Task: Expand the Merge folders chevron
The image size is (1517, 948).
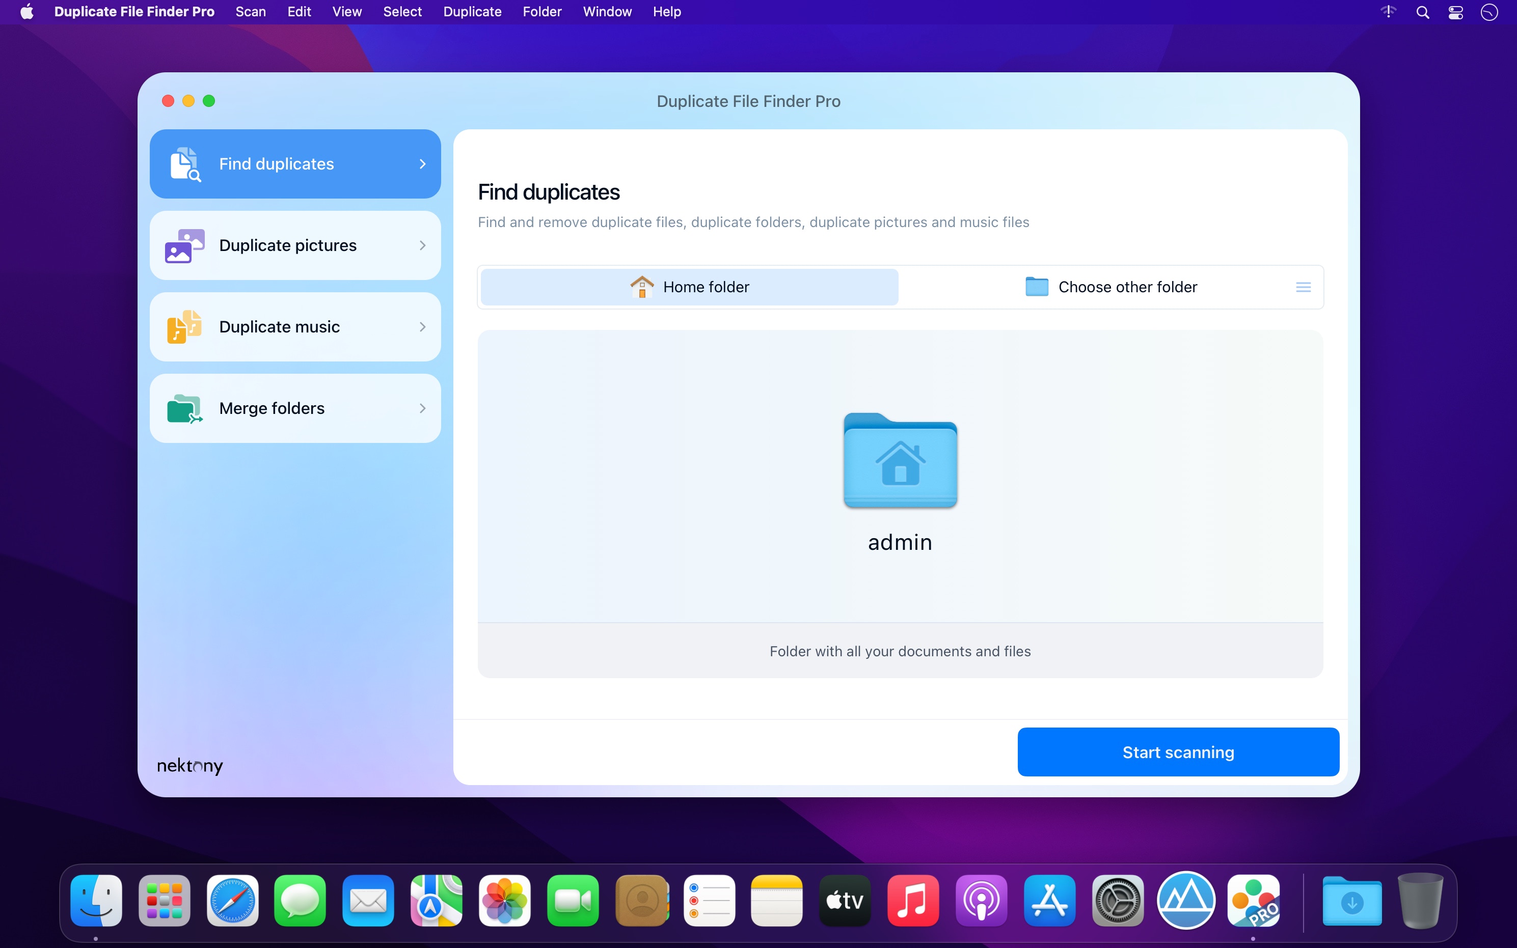Action: (x=423, y=408)
